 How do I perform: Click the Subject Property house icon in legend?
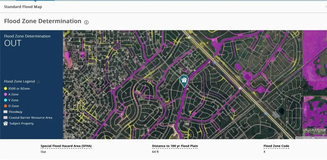point(5,123)
